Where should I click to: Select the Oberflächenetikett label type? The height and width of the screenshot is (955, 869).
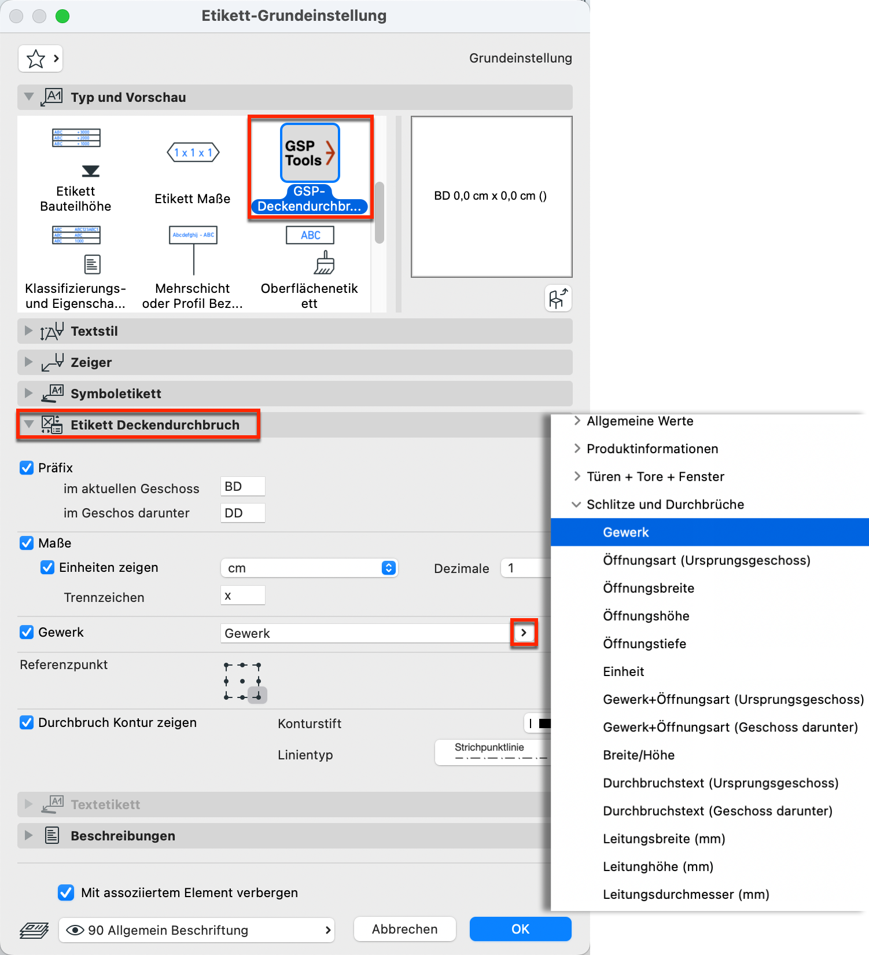click(x=310, y=267)
